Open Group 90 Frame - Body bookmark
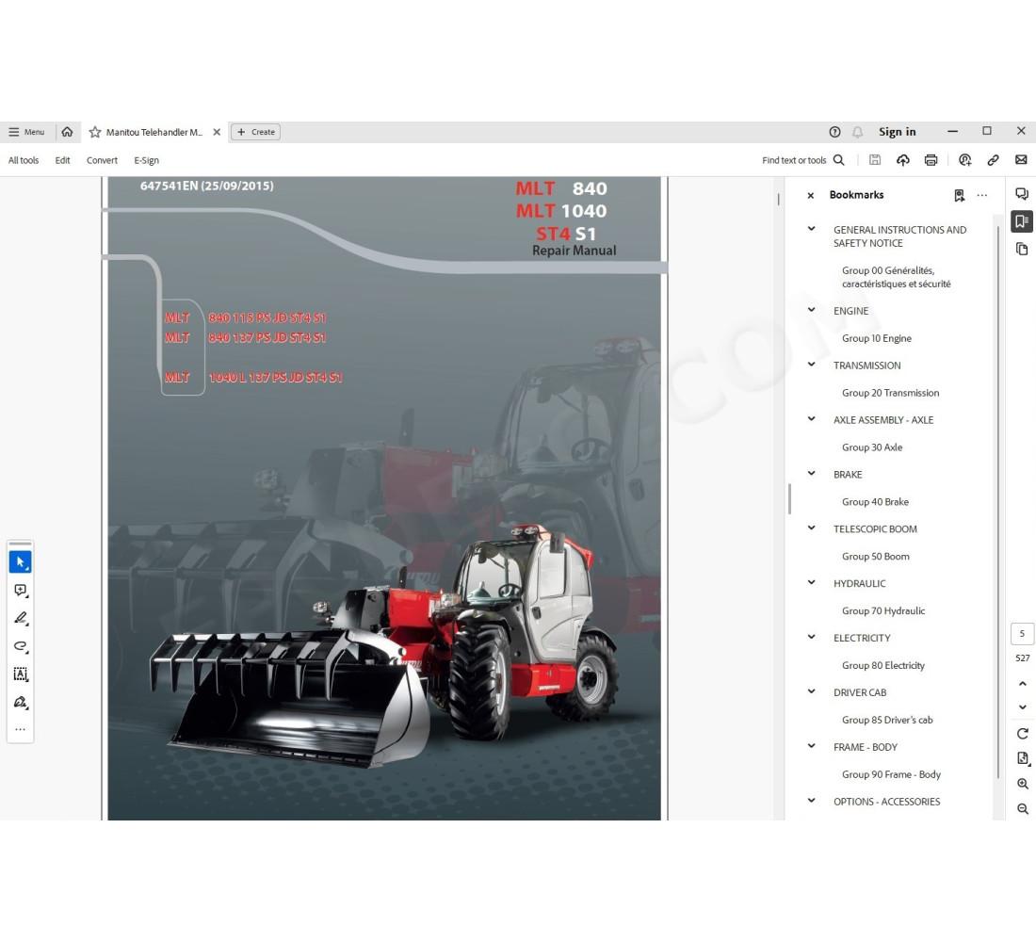 coord(891,774)
